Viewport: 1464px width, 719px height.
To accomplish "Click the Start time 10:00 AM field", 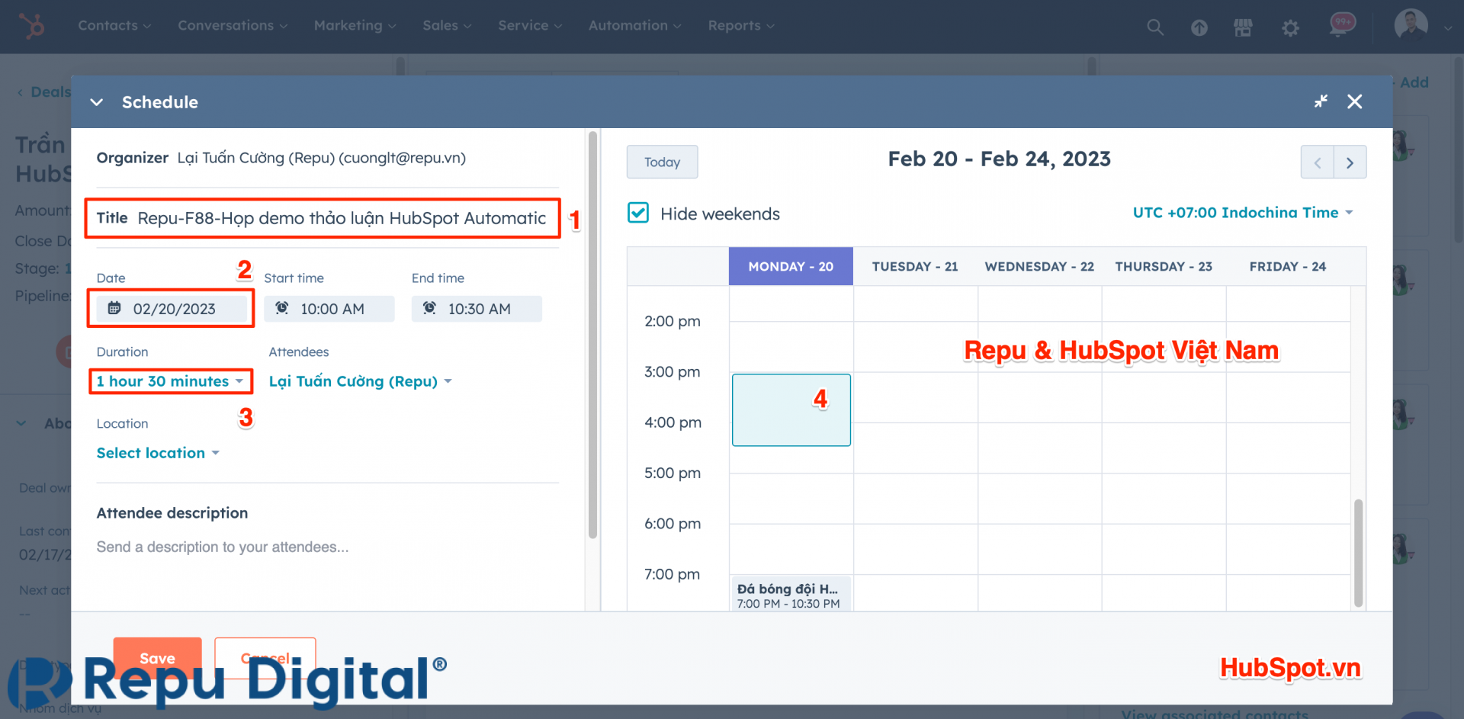I will pos(329,309).
